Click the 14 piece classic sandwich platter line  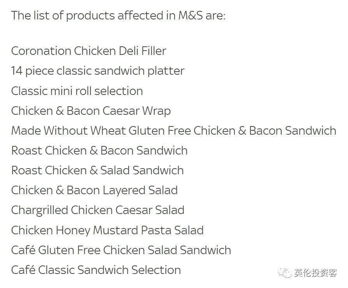click(x=98, y=71)
